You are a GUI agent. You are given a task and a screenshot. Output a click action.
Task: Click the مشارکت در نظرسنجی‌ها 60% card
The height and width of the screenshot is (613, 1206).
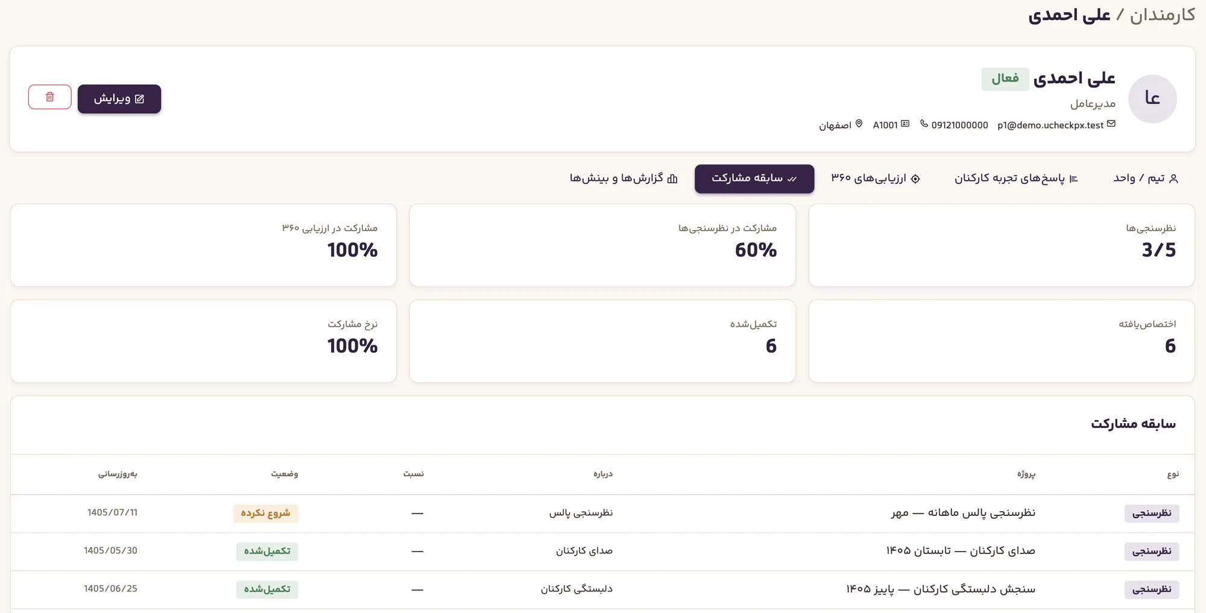(x=602, y=245)
